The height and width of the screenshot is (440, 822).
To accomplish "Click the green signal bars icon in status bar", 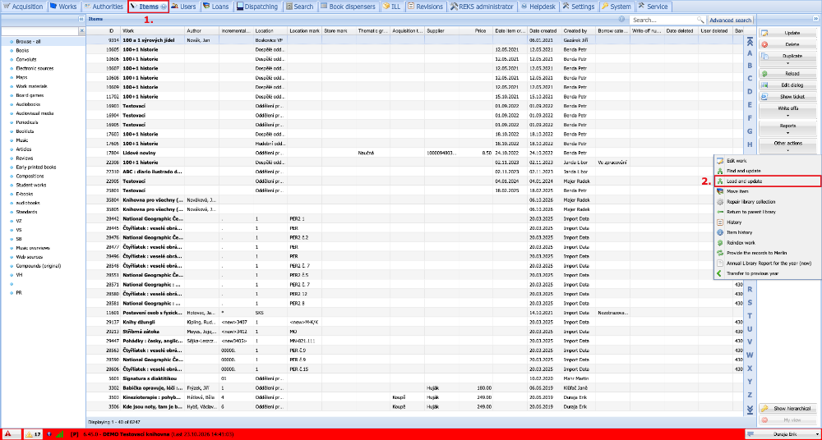I will (x=60, y=433).
